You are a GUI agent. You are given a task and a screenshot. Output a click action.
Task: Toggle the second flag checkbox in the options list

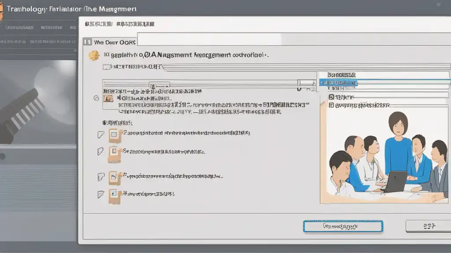(x=100, y=151)
